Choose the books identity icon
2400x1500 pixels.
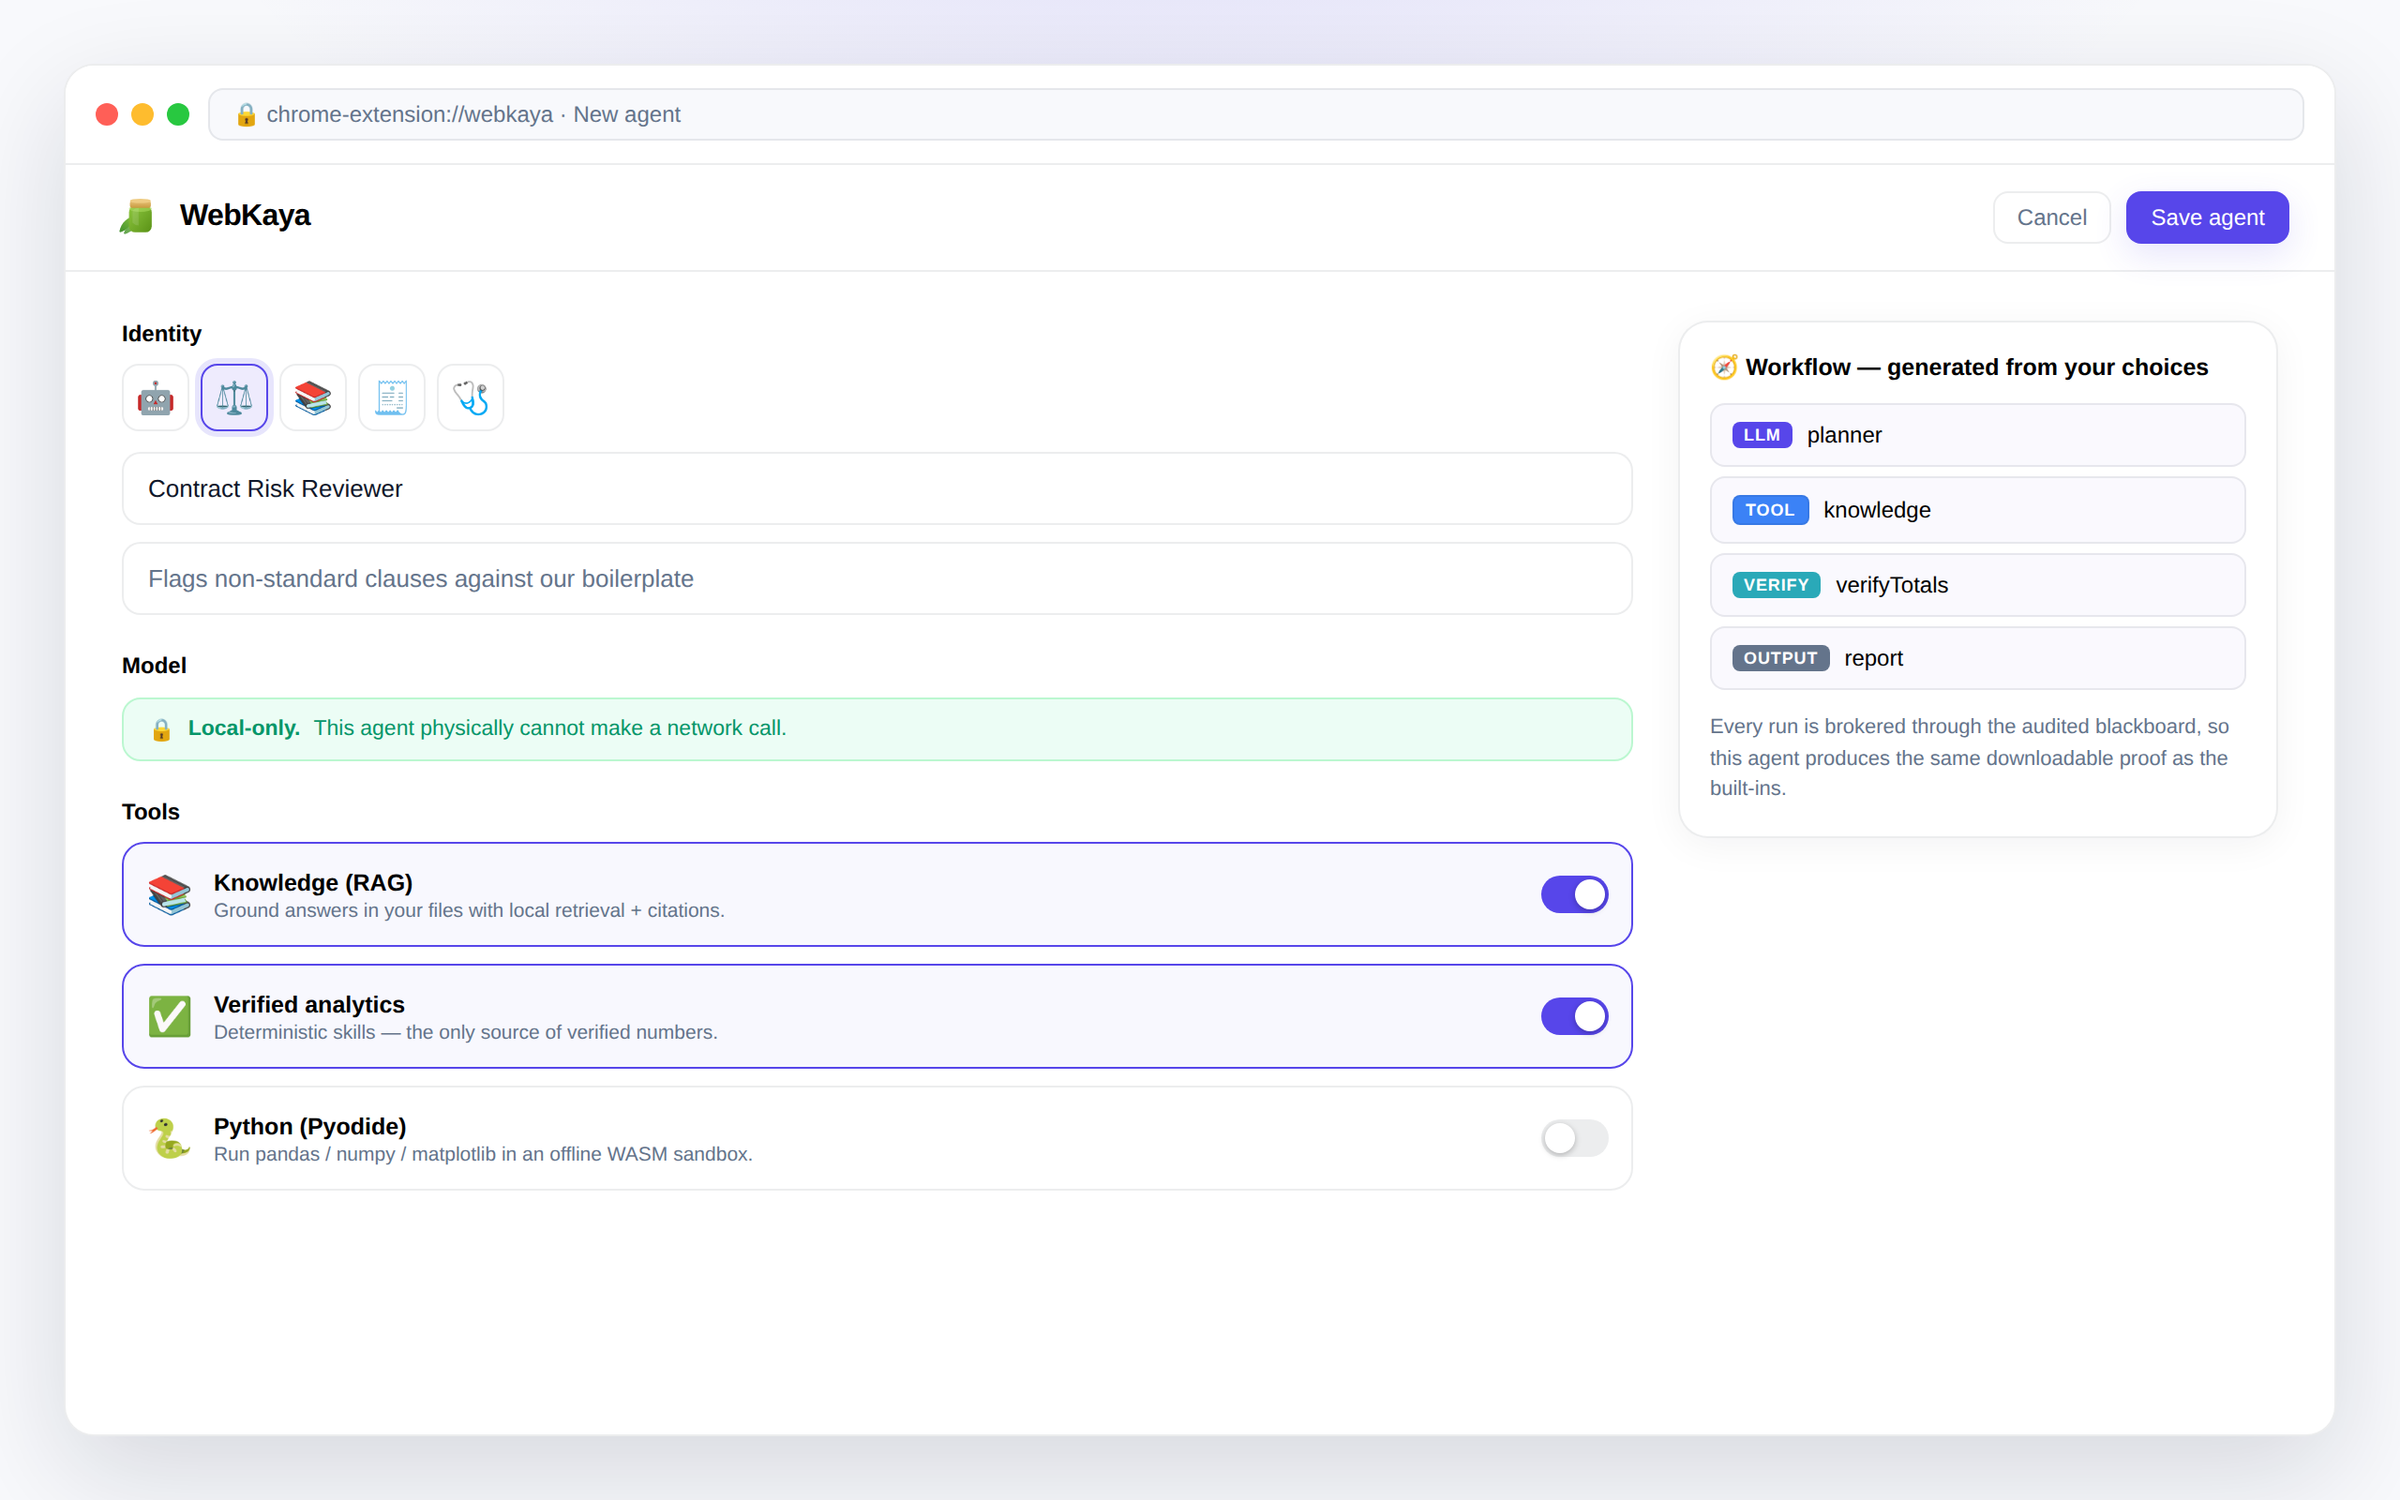click(313, 397)
